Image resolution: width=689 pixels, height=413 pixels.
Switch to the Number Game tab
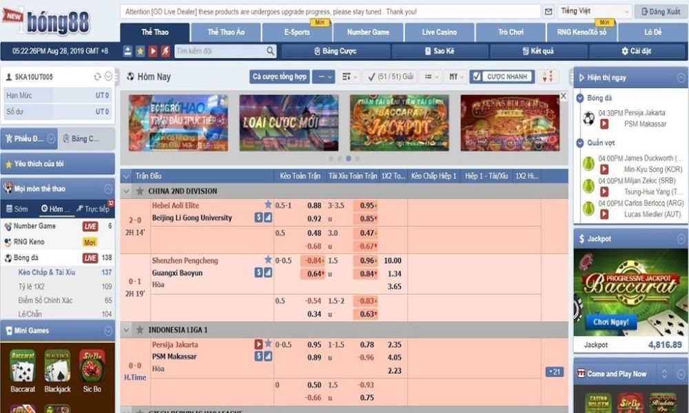coord(368,32)
